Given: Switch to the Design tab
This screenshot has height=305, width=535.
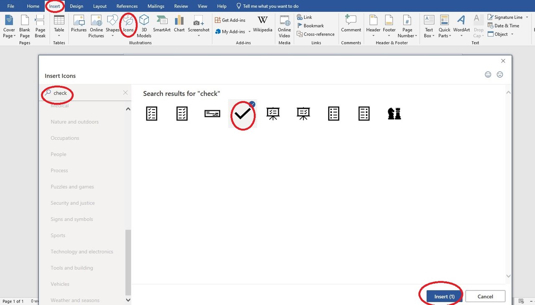Looking at the screenshot, I should click(x=76, y=6).
